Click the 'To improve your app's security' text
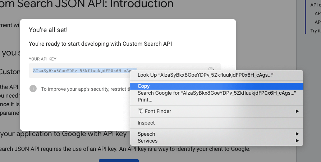Viewport: 321px width, 162px height. click(86, 89)
